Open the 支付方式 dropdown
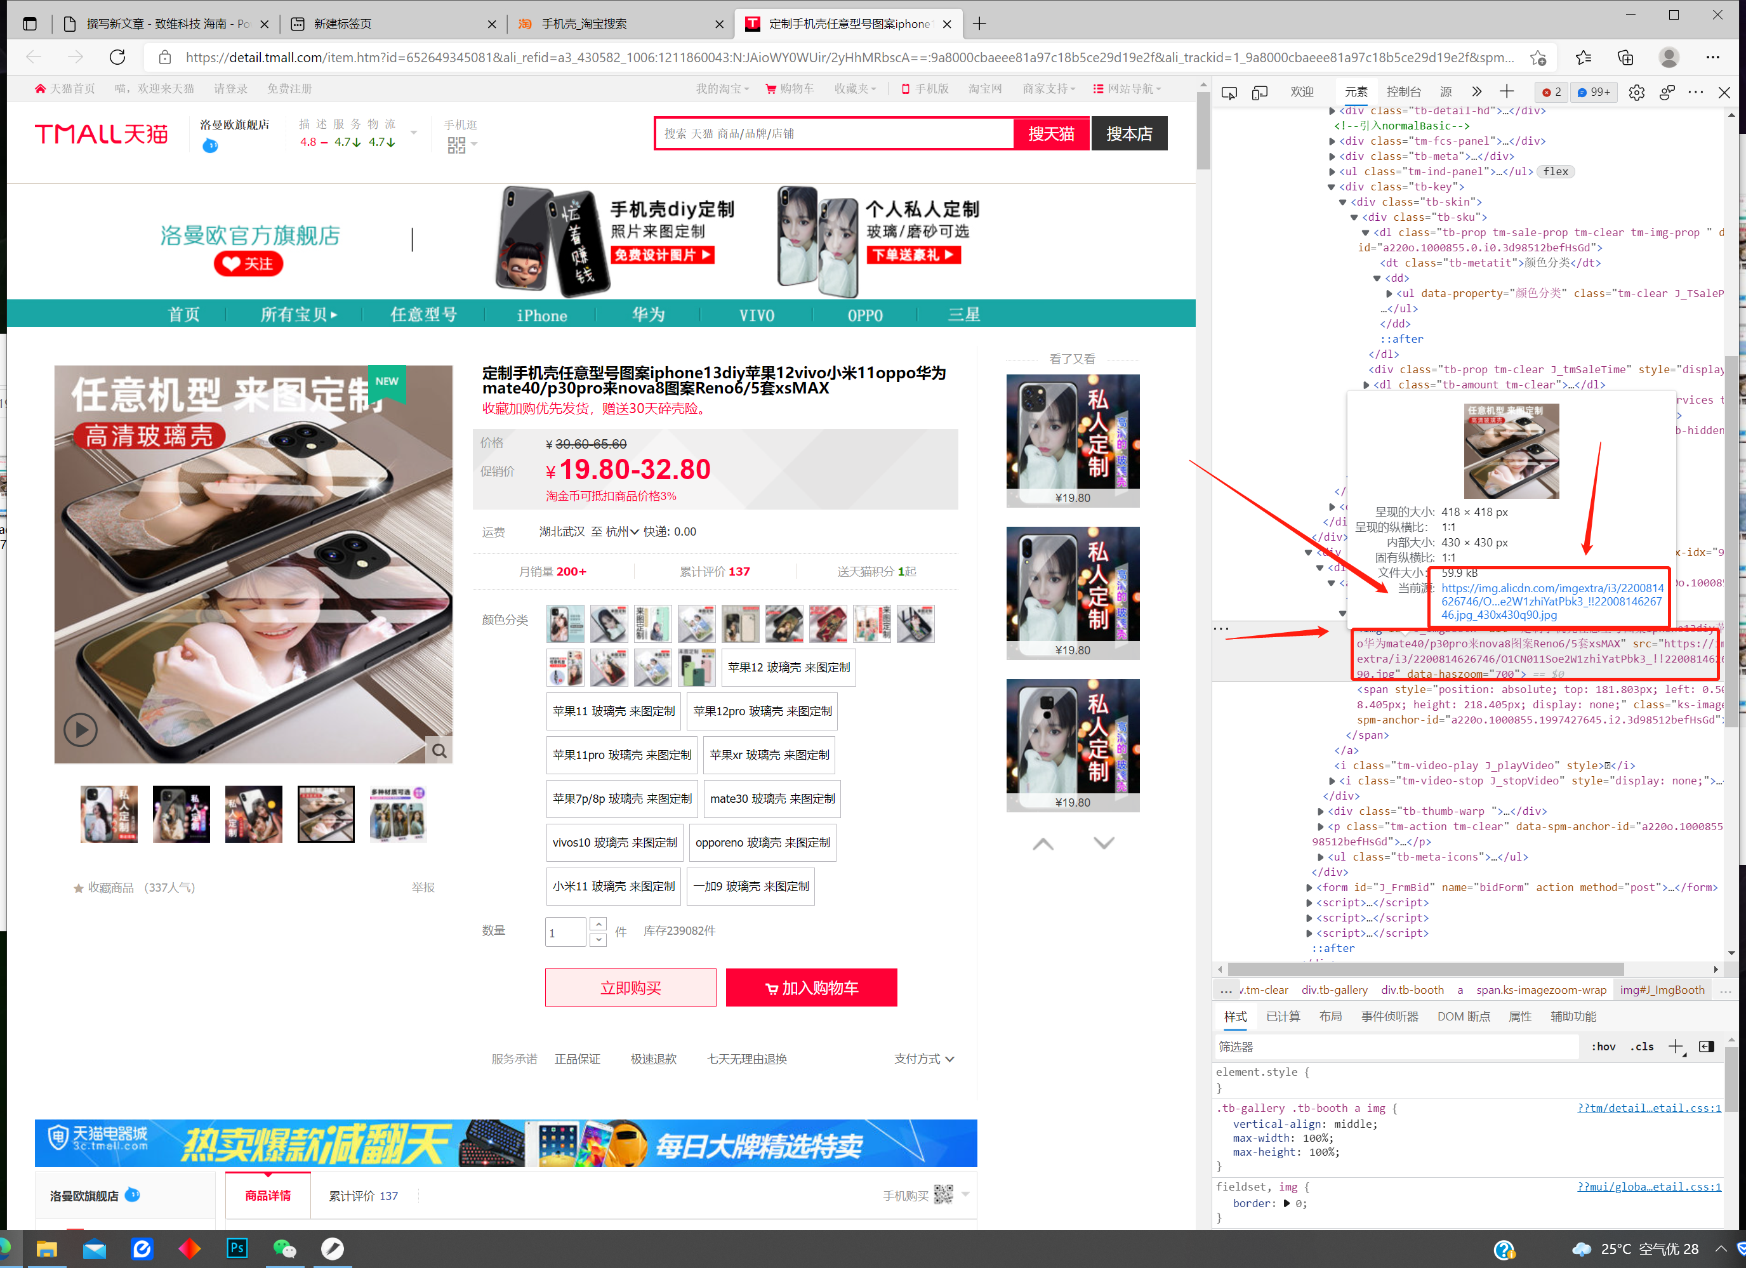The width and height of the screenshot is (1746, 1268). 924,1059
